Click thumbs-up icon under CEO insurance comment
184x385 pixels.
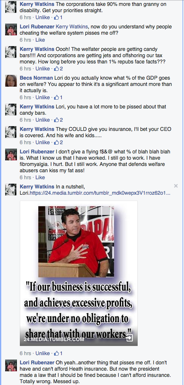[x=57, y=142]
